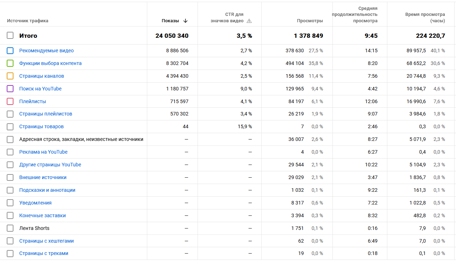Open the Конечные заставки link
The height and width of the screenshot is (267, 456).
pos(42,215)
